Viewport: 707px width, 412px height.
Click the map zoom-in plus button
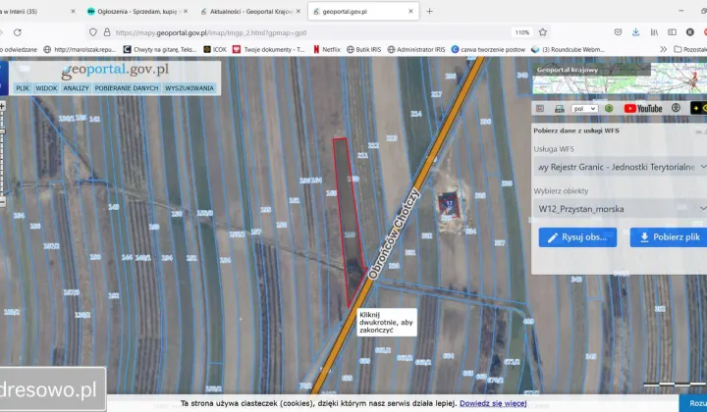(2, 106)
